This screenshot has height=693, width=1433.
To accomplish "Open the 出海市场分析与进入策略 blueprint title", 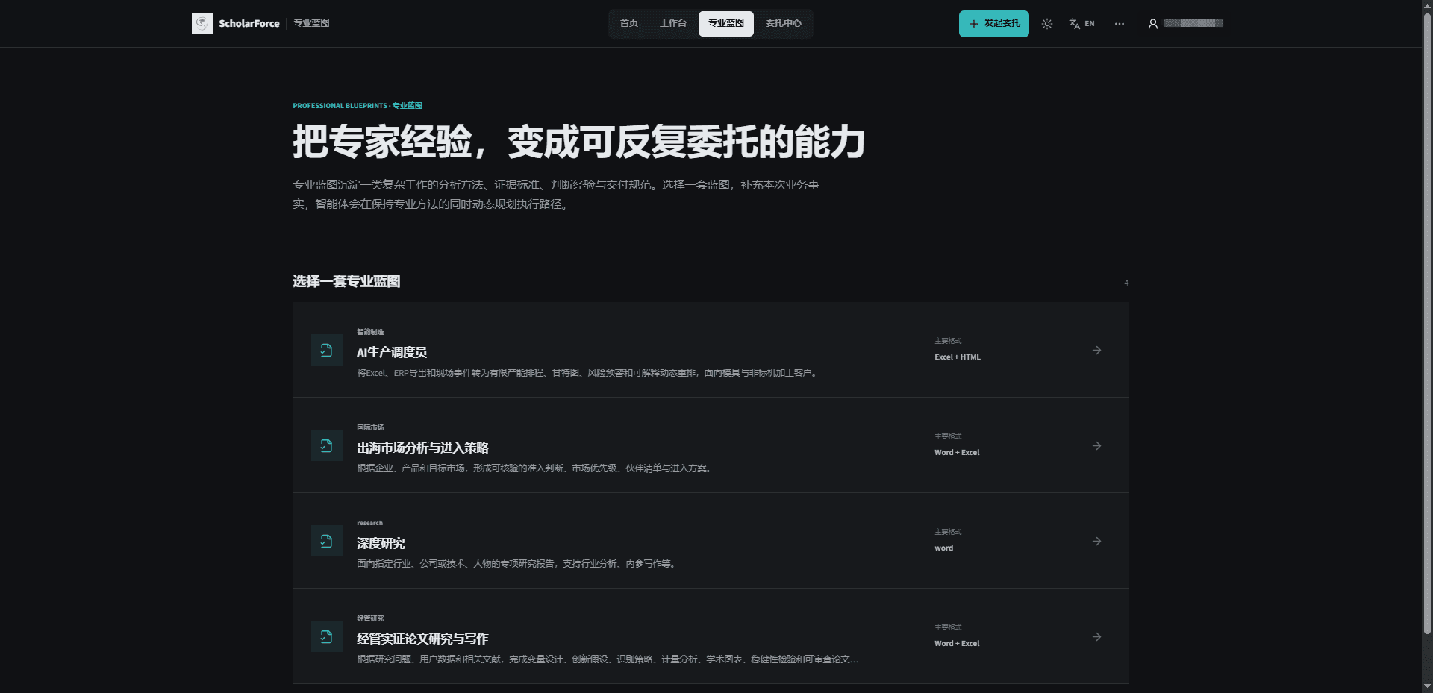I will coord(422,448).
